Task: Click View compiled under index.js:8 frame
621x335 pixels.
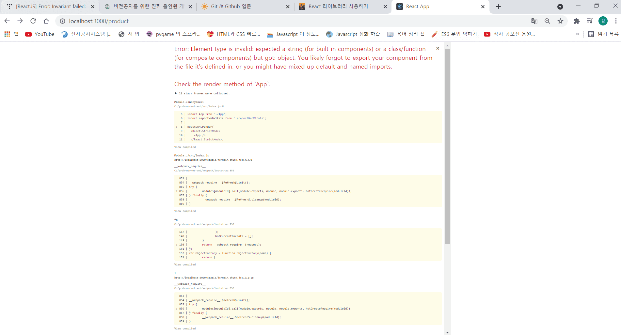Action: (x=185, y=147)
